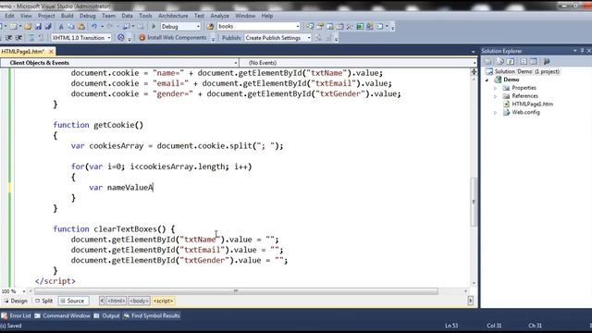The width and height of the screenshot is (592, 333).
Task: Open the 100 % zoom level dropdown
Action: (24, 291)
